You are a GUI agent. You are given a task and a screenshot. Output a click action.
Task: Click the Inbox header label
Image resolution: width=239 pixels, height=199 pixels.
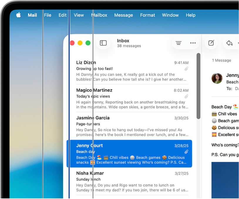pos(123,41)
